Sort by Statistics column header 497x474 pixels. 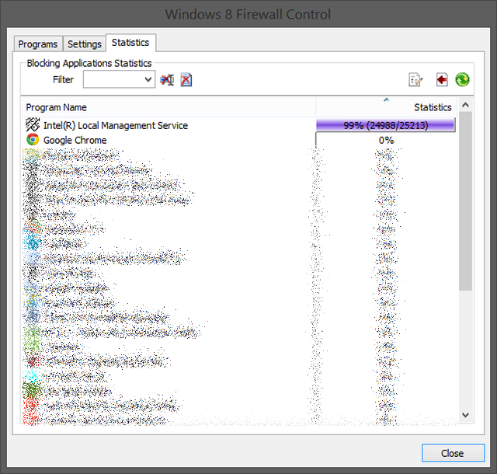click(387, 107)
